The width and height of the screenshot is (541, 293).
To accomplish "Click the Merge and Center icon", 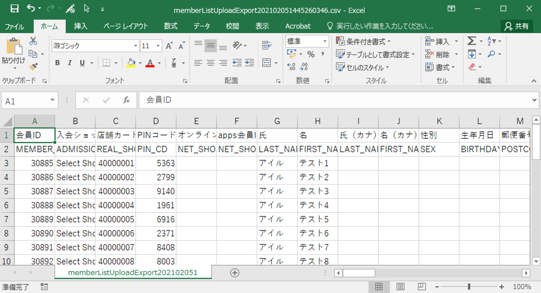I will point(267,63).
